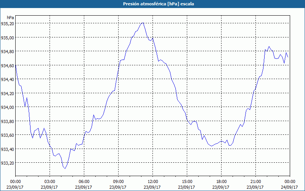Select the 934,80 axis value
This screenshot has width=305, height=191.
(x=7, y=52)
